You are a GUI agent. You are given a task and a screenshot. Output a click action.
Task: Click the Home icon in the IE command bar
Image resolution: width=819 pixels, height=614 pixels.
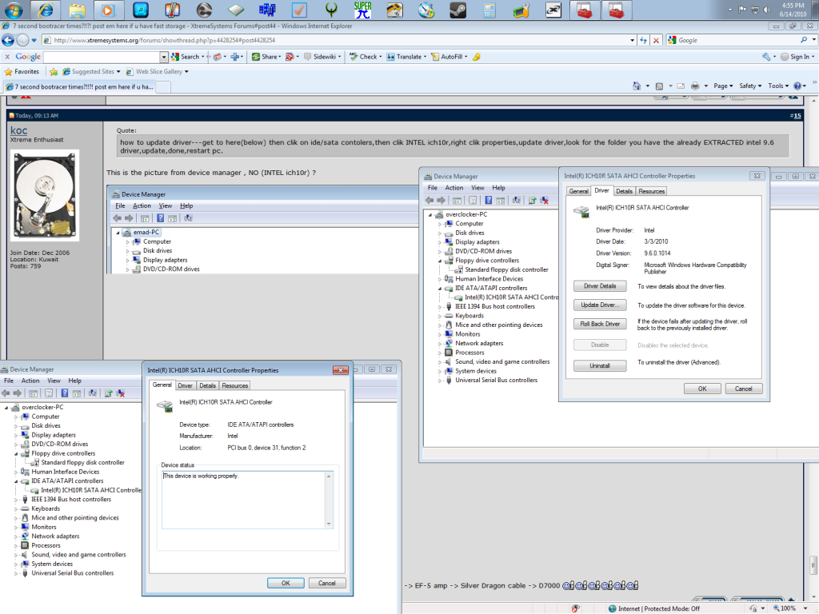(636, 86)
